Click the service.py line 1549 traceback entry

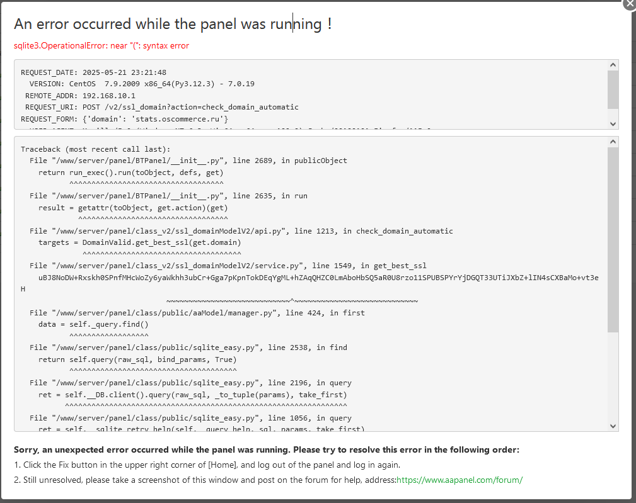[x=228, y=266]
